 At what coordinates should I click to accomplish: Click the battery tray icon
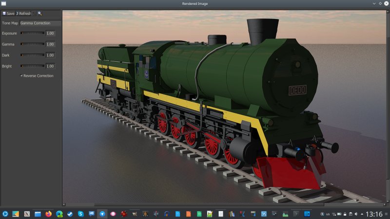click(339, 214)
